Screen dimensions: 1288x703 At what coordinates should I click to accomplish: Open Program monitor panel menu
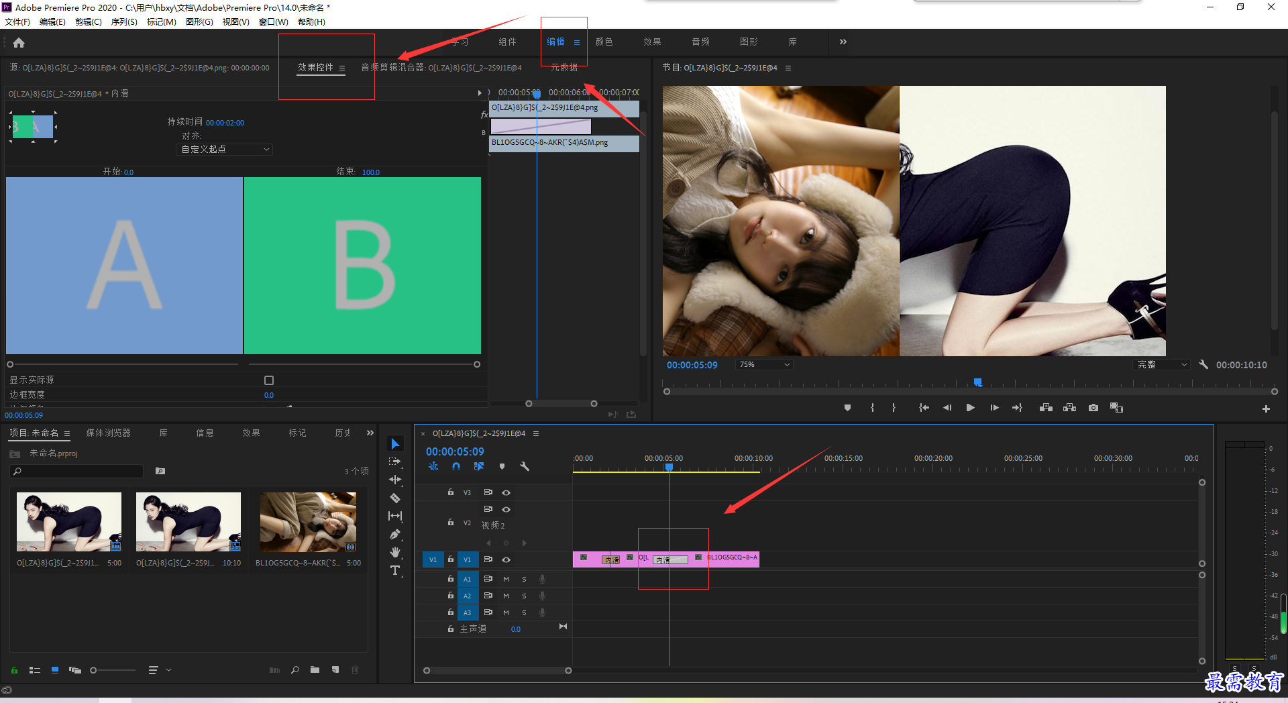tap(788, 68)
